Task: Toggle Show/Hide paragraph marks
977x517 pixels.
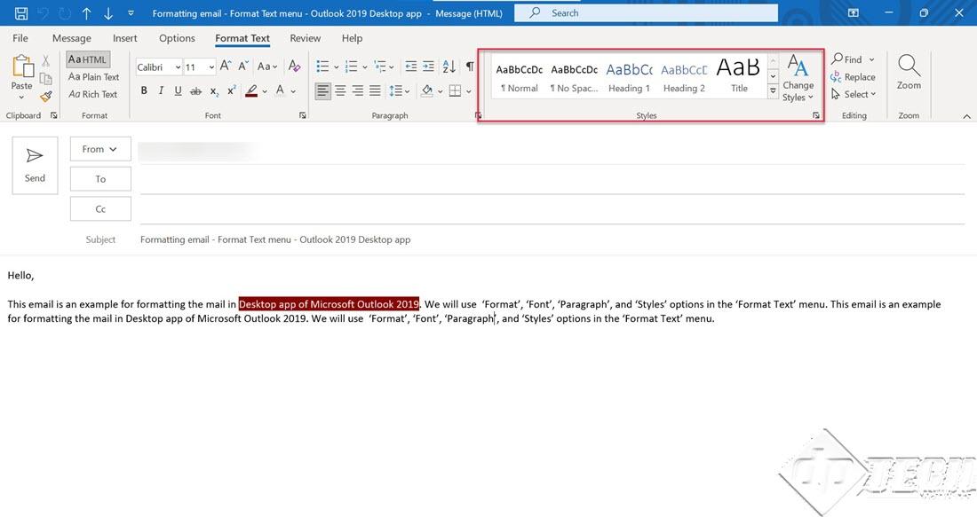Action: click(470, 67)
